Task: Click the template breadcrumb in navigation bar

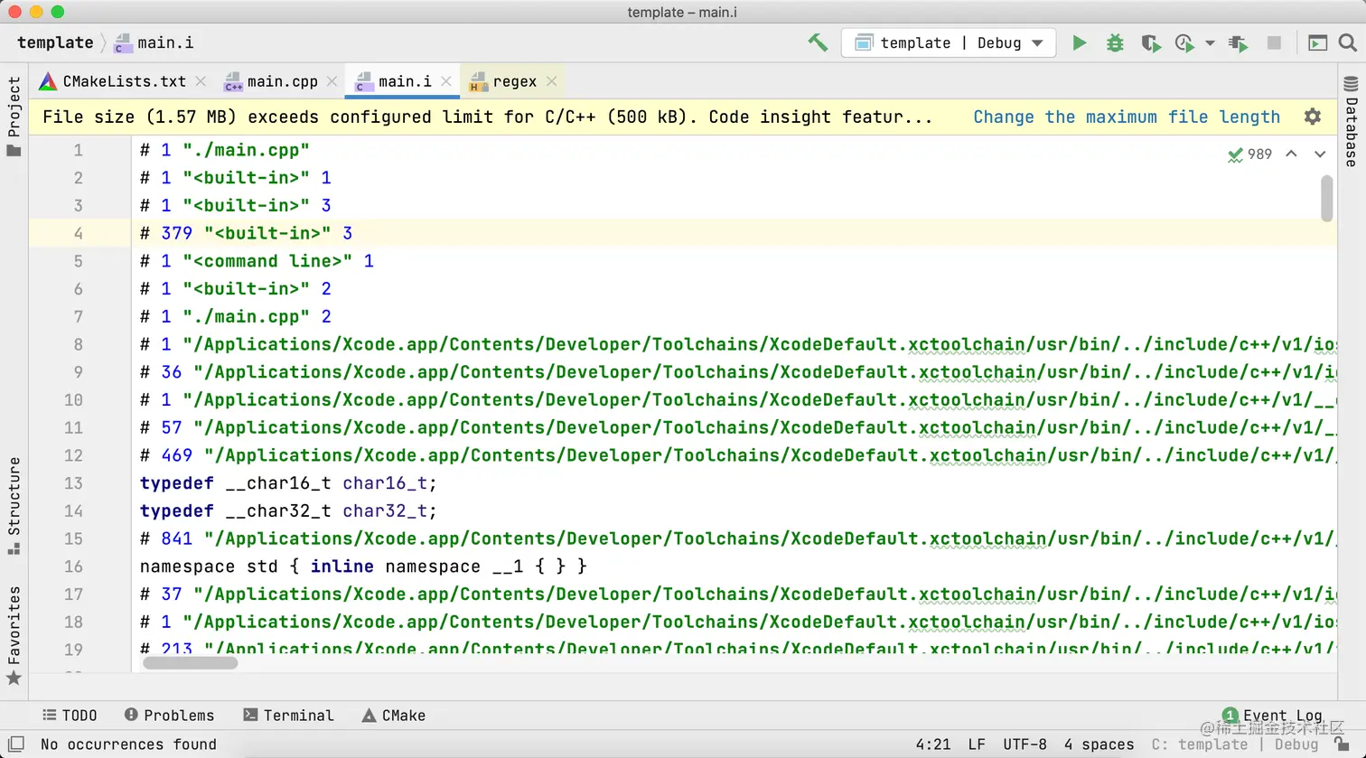Action: click(x=55, y=42)
